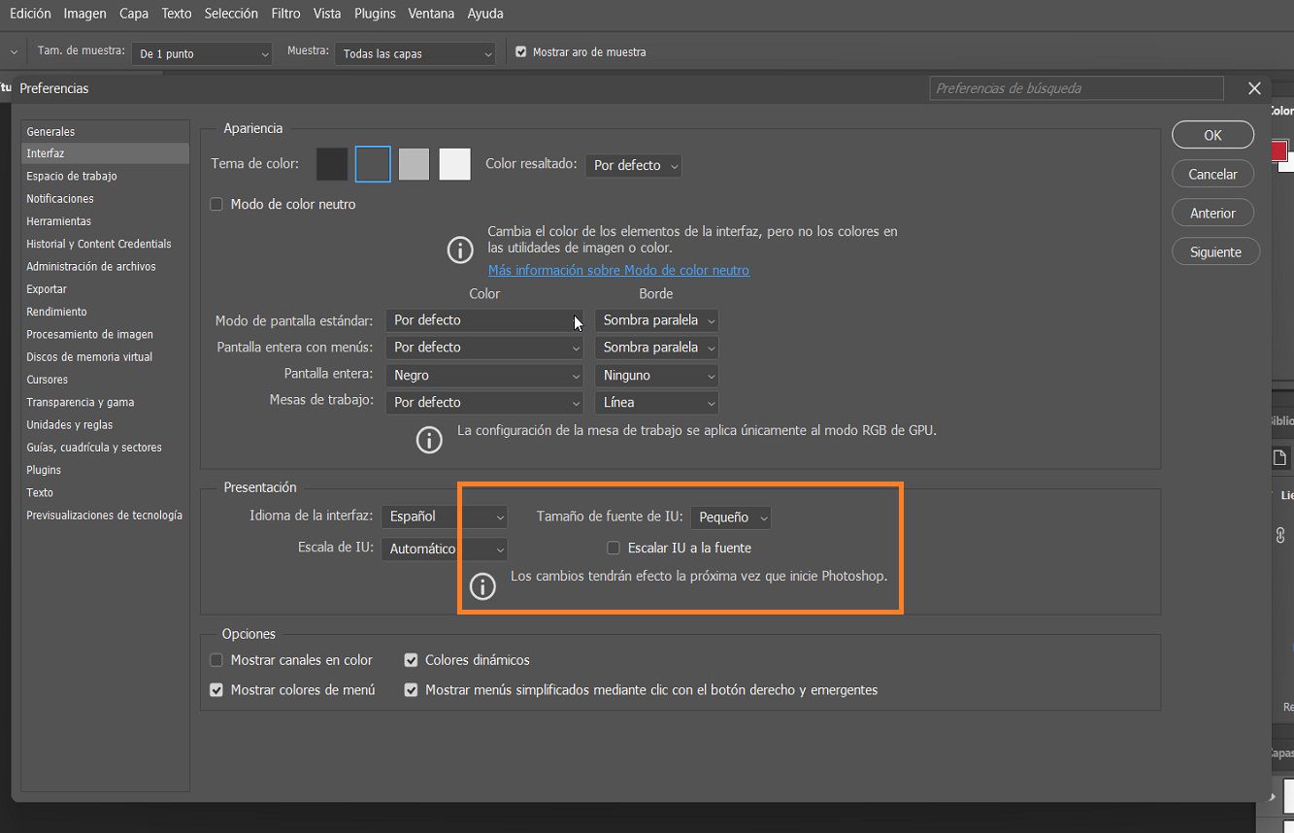This screenshot has height=833, width=1294.
Task: Click the info icon beside neutral color mode description
Action: [459, 250]
